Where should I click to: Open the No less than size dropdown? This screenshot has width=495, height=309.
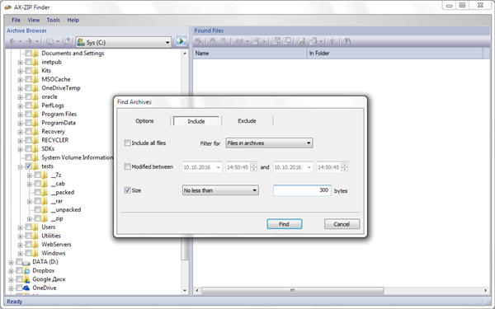(x=220, y=190)
